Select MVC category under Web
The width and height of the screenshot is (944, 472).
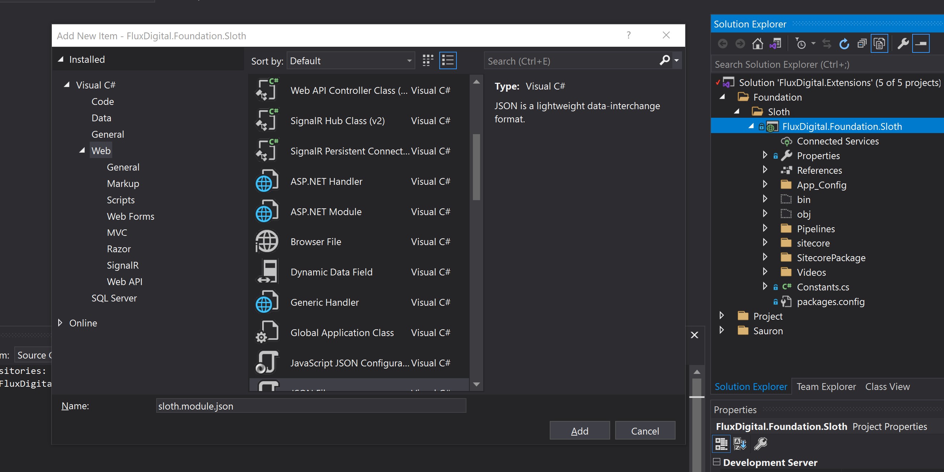[117, 232]
